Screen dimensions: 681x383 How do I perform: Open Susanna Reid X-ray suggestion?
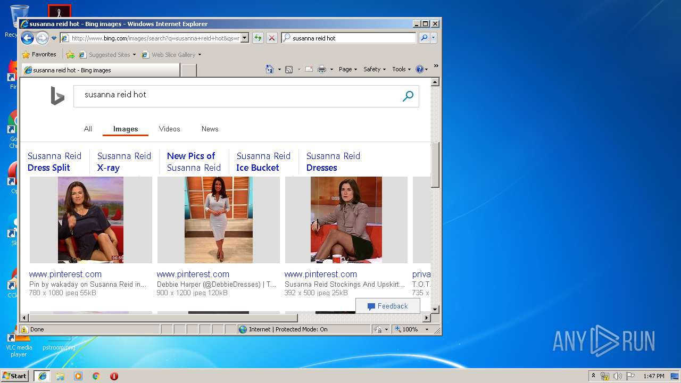(x=124, y=162)
